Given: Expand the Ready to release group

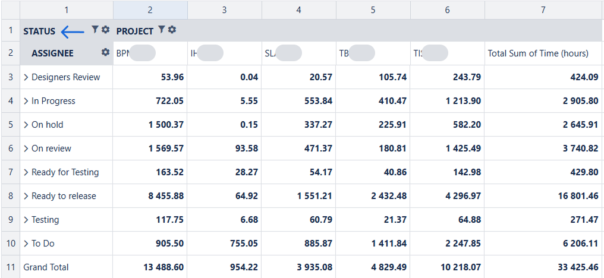Looking at the screenshot, I should 26,196.
